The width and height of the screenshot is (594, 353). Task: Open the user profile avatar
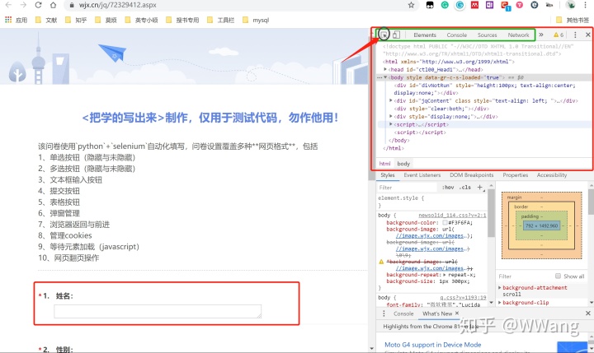click(x=571, y=5)
